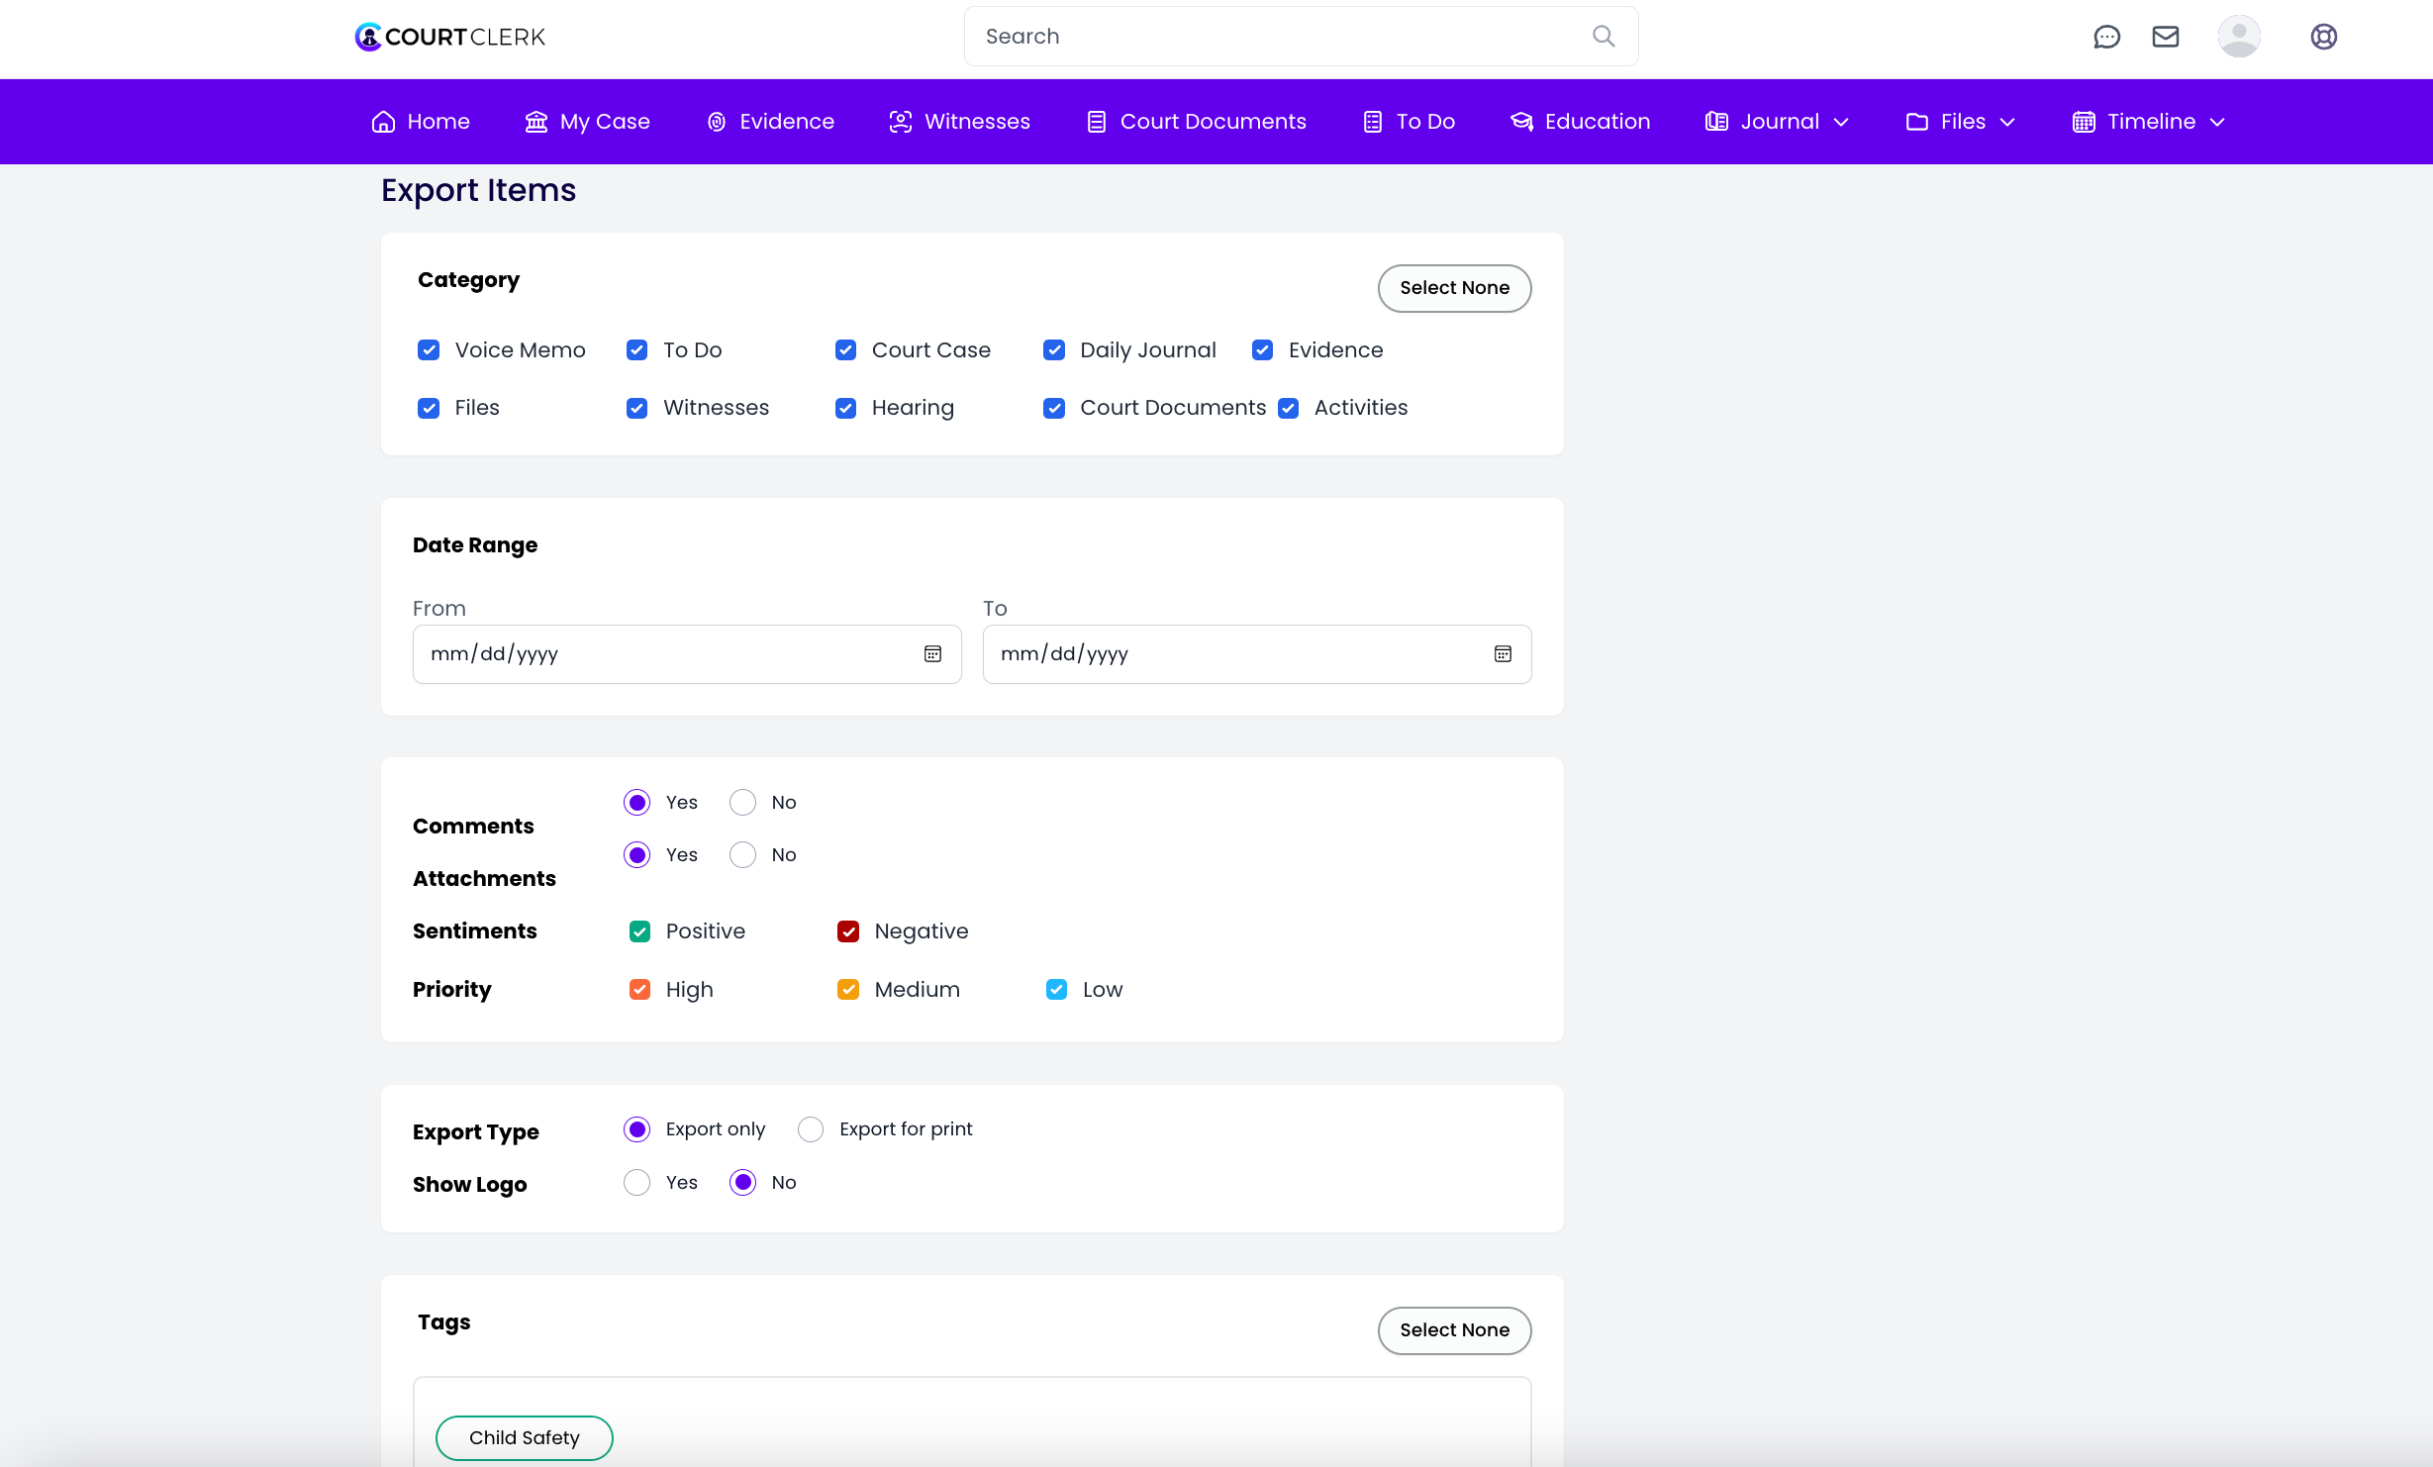Open Court Documents in nav bar
This screenshot has height=1467, width=2433.
pos(1196,122)
